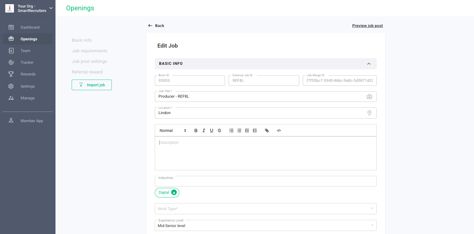Apply strikethrough formatting

click(219, 130)
